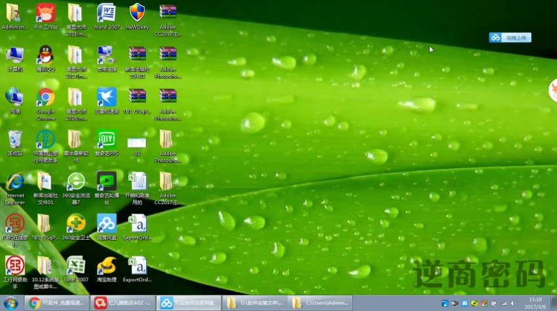The height and width of the screenshot is (311, 557).
Task: Click the network signal tray icon
Action: click(504, 303)
